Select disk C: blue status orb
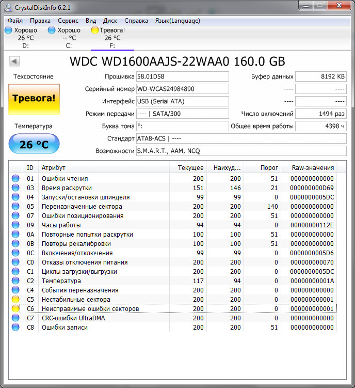Image resolution: width=355 pixels, height=388 pixels. [x=52, y=30]
